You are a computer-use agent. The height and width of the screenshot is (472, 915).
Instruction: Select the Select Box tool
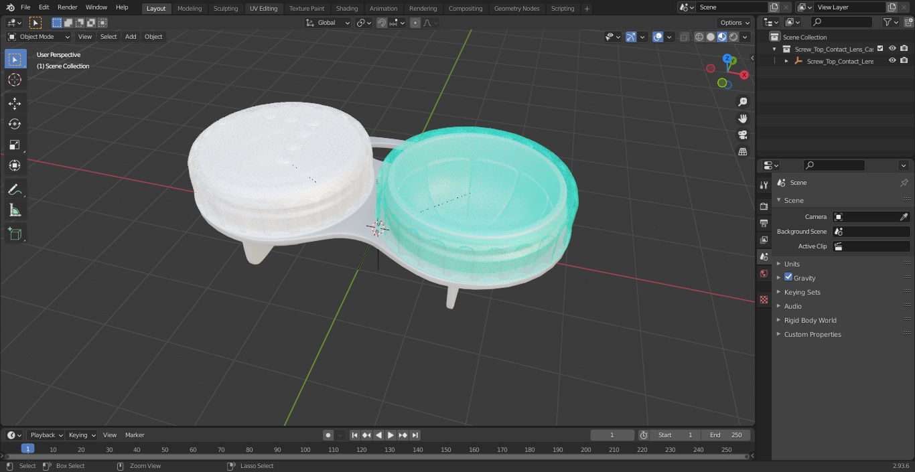[x=15, y=59]
